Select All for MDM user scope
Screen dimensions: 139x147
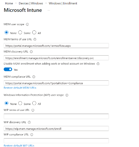coord(34,32)
